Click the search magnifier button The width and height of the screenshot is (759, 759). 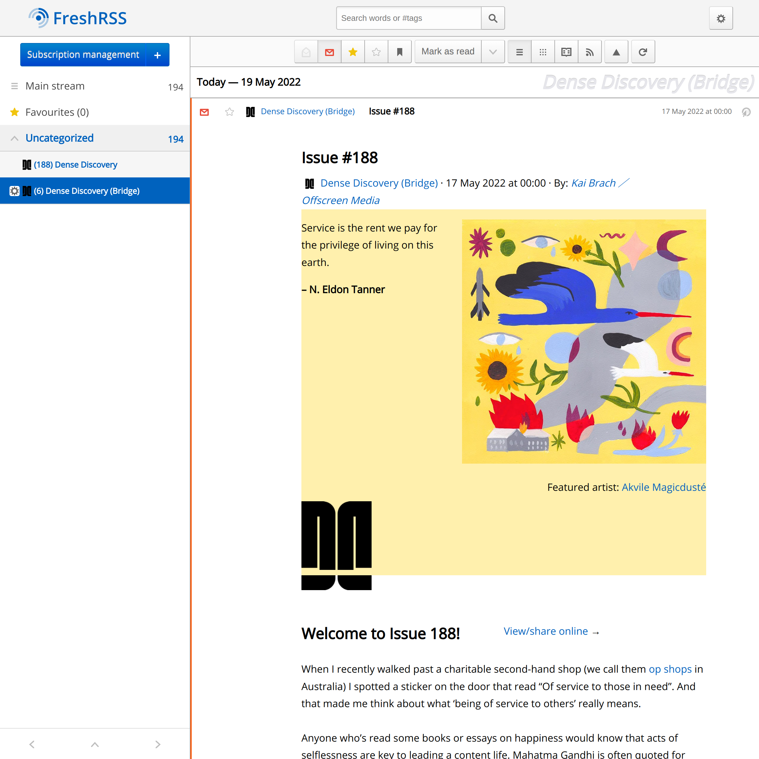(493, 18)
